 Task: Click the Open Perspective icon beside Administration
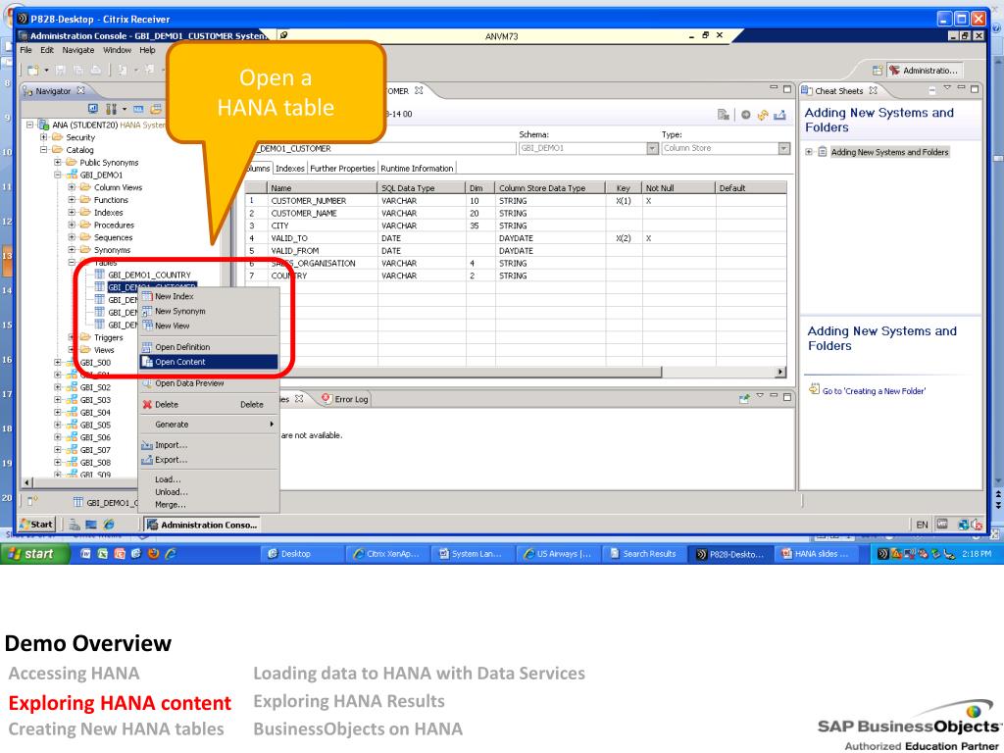tap(878, 71)
